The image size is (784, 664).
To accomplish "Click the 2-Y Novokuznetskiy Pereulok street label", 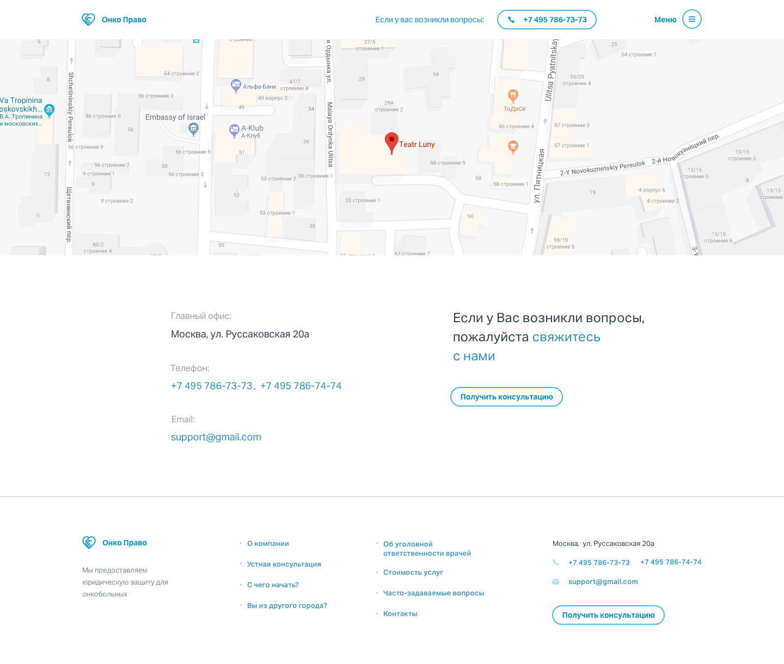I will pos(603,168).
